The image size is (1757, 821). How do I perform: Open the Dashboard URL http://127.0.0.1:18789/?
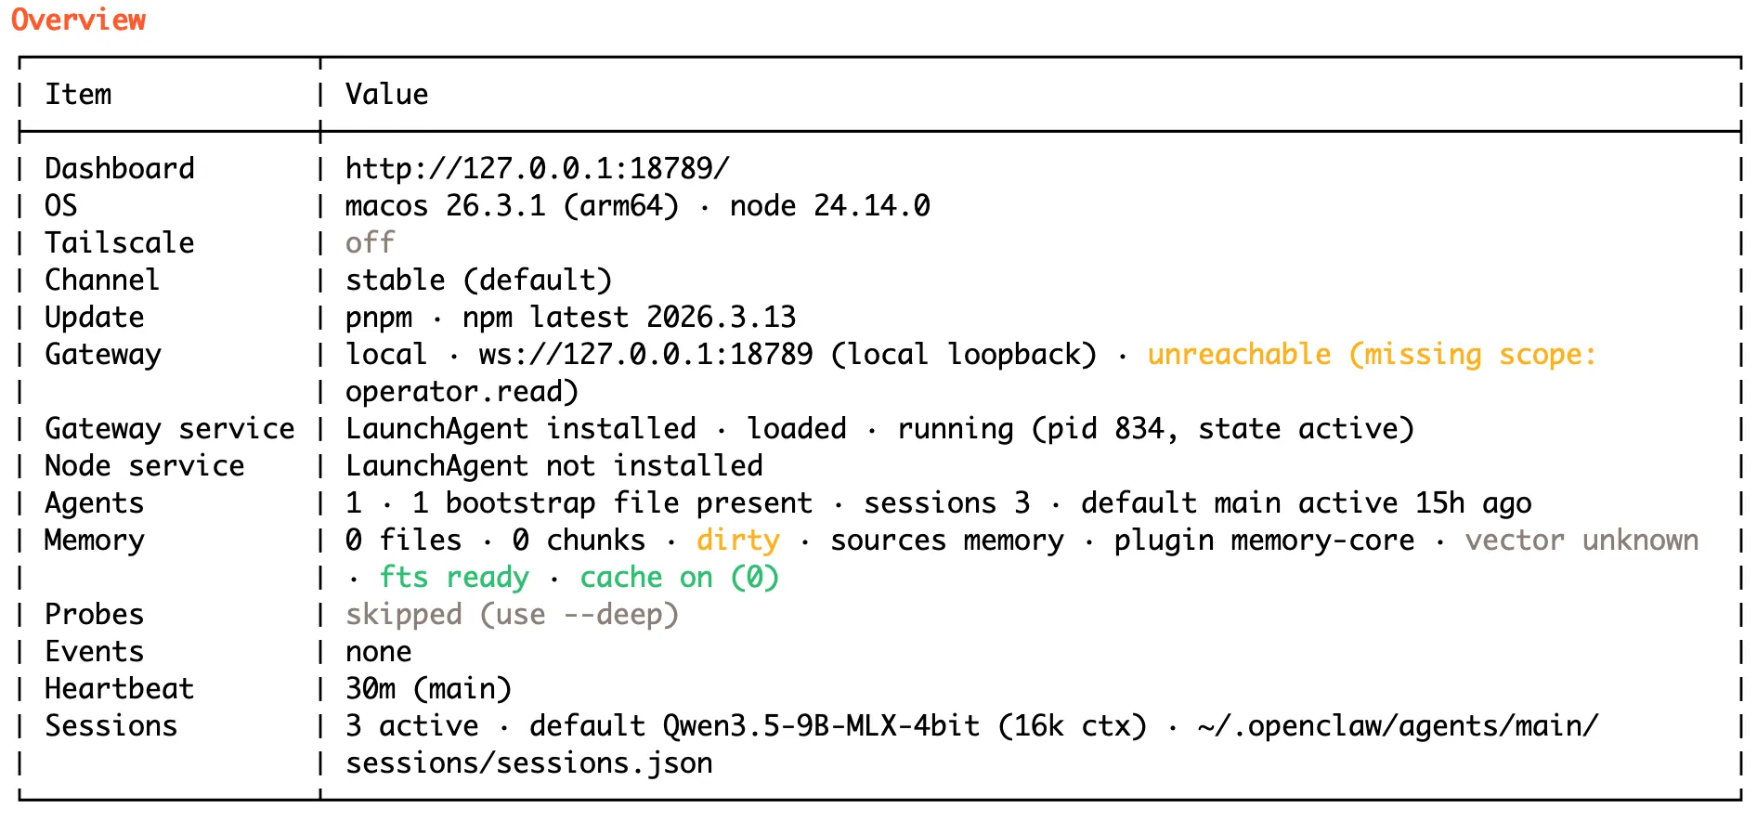pyautogui.click(x=537, y=168)
